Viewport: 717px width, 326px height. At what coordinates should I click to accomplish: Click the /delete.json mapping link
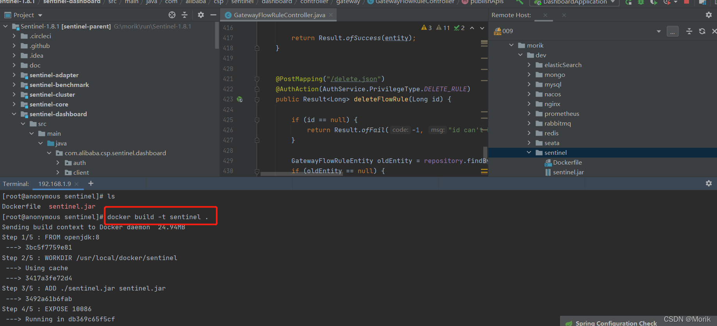(354, 79)
